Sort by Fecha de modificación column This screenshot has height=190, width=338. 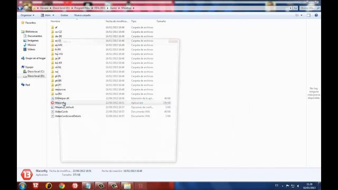[x=117, y=21]
